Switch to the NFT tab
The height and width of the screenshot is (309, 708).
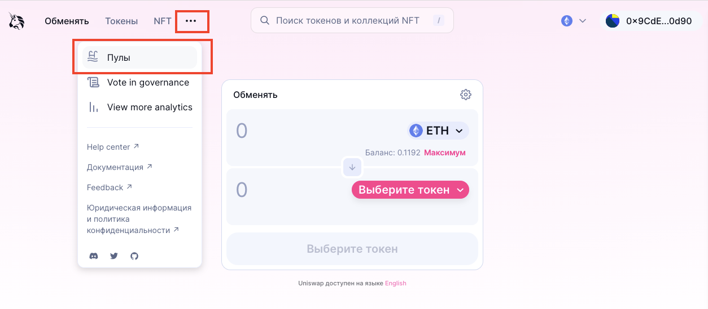[163, 21]
